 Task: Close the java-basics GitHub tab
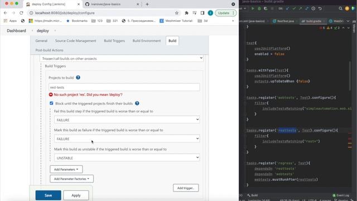pos(138,4)
